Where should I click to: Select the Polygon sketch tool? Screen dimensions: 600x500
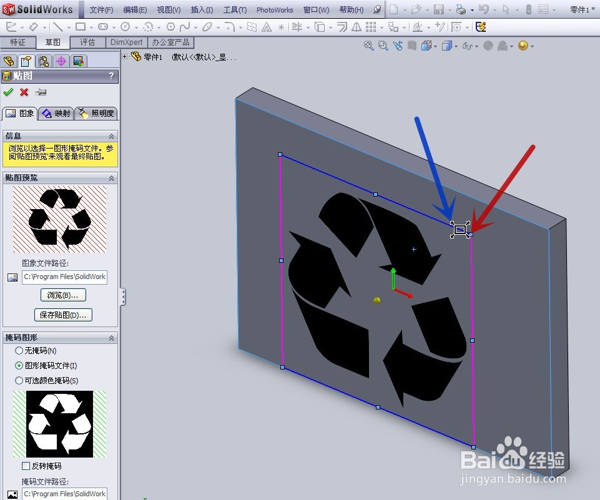coord(170,27)
